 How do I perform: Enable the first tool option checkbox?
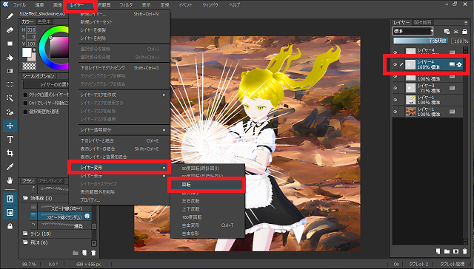26,95
